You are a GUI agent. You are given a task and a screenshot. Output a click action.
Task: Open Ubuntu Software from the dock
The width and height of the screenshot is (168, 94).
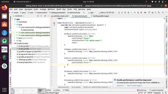coord(4,24)
